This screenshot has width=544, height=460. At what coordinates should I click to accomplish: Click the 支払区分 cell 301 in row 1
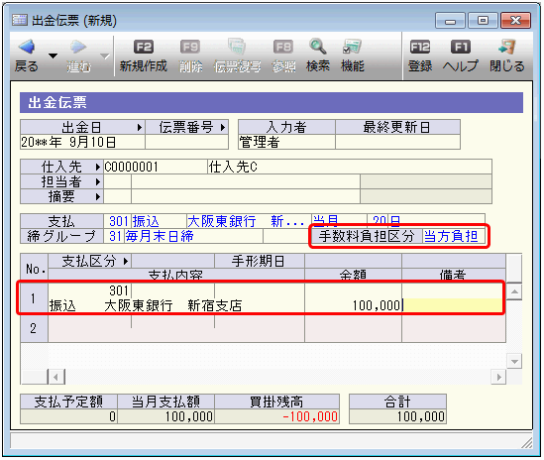(90, 290)
